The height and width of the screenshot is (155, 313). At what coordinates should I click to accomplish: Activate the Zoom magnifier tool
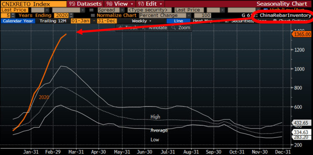point(180,28)
